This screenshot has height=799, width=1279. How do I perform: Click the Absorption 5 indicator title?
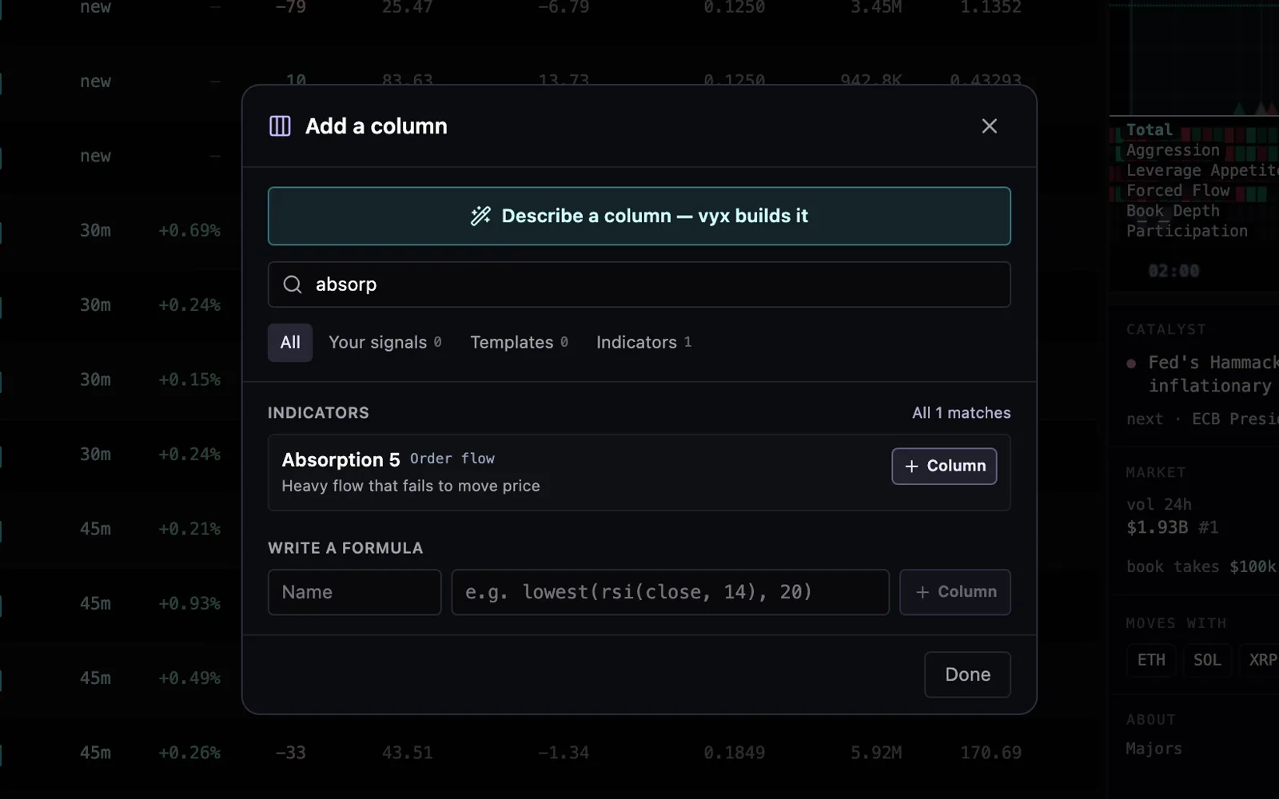coord(341,459)
